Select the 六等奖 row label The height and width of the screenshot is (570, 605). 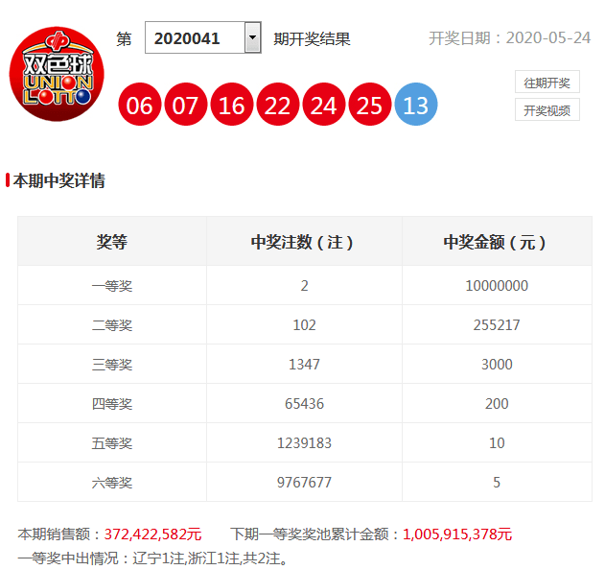[x=112, y=483]
